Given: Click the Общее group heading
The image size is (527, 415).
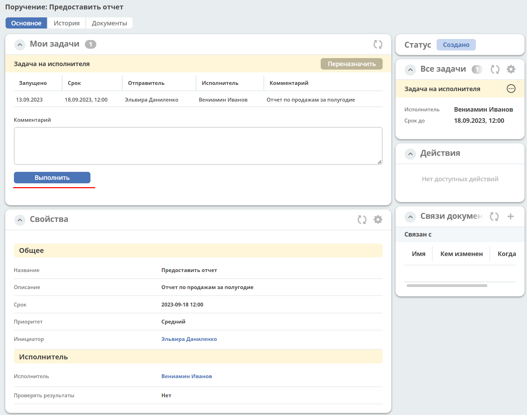Looking at the screenshot, I should tap(198, 250).
